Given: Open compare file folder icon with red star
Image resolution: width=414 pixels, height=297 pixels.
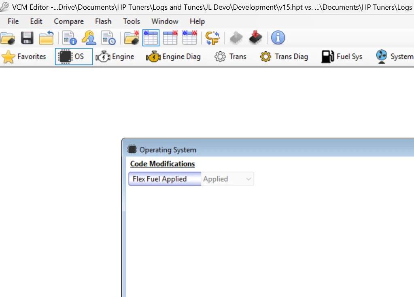Looking at the screenshot, I should [132, 38].
